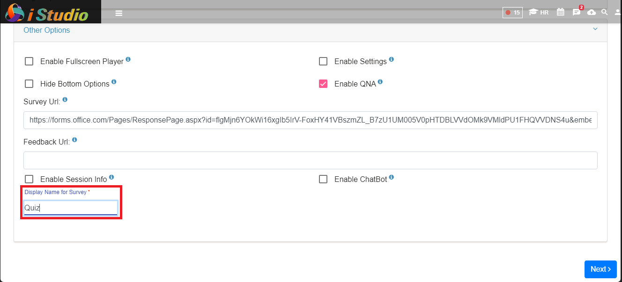The height and width of the screenshot is (282, 622).
Task: Click the Next button
Action: point(600,269)
